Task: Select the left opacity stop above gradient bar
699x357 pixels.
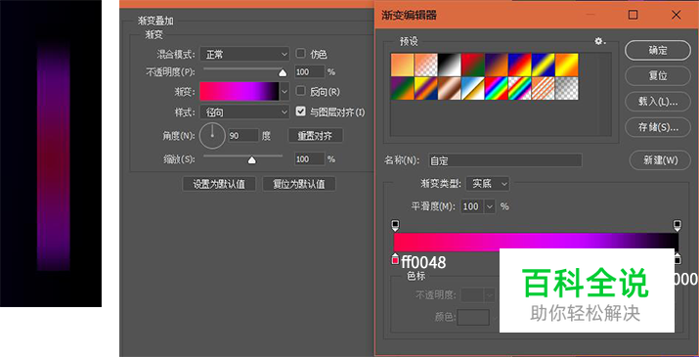Action: pos(395,225)
